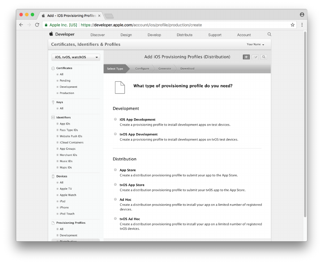Go back with the browser back arrow
Screen dimensions: 323x264
tap(21, 25)
